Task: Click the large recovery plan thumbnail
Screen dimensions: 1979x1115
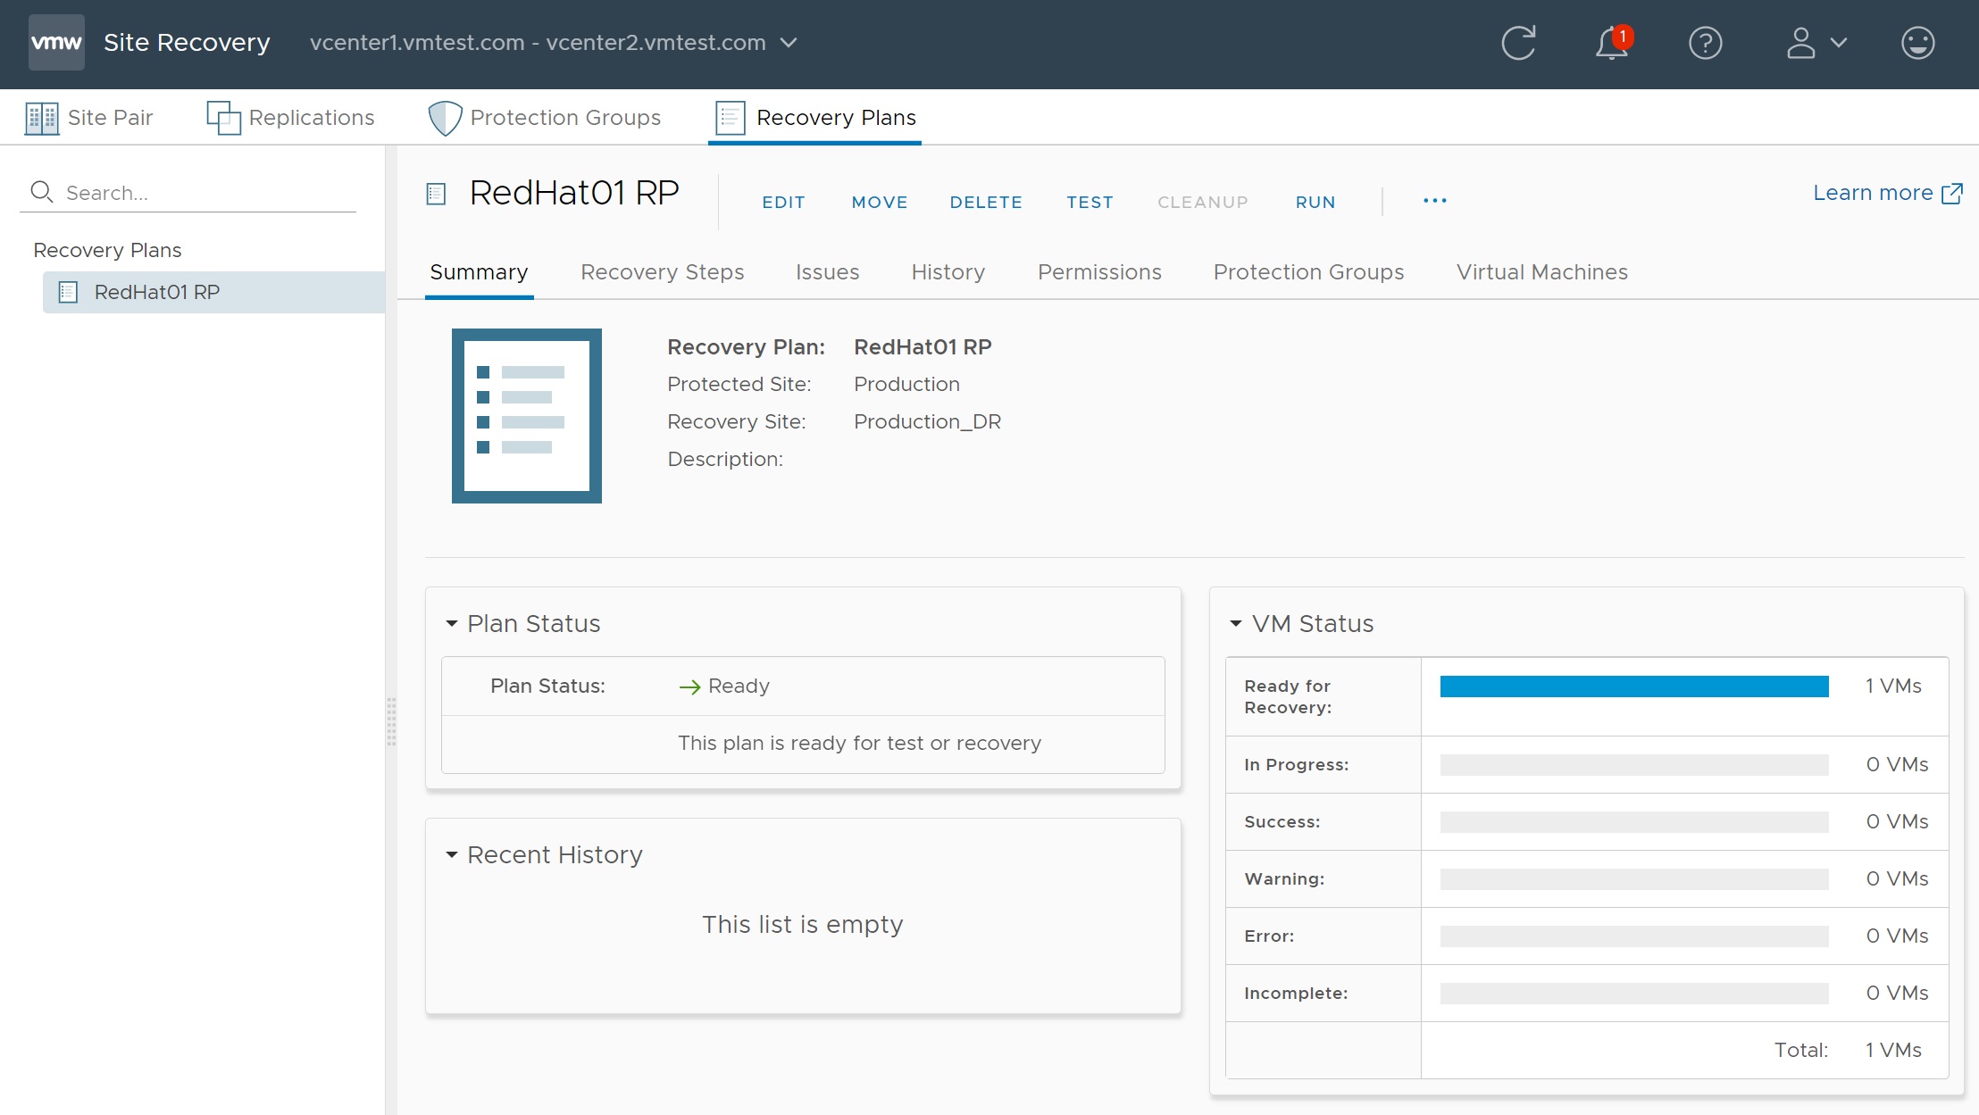Action: (x=526, y=415)
